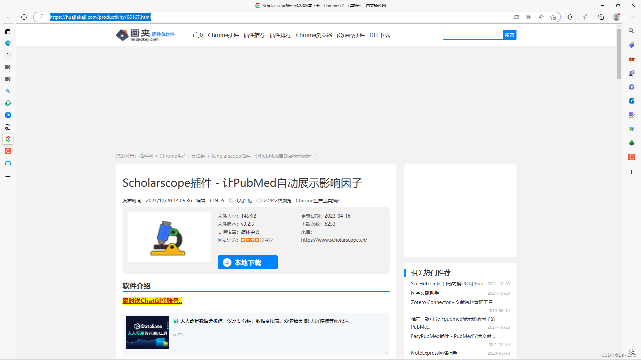This screenshot has width=641, height=360.
Task: Add this page to favorites star icon
Action: 553,17
